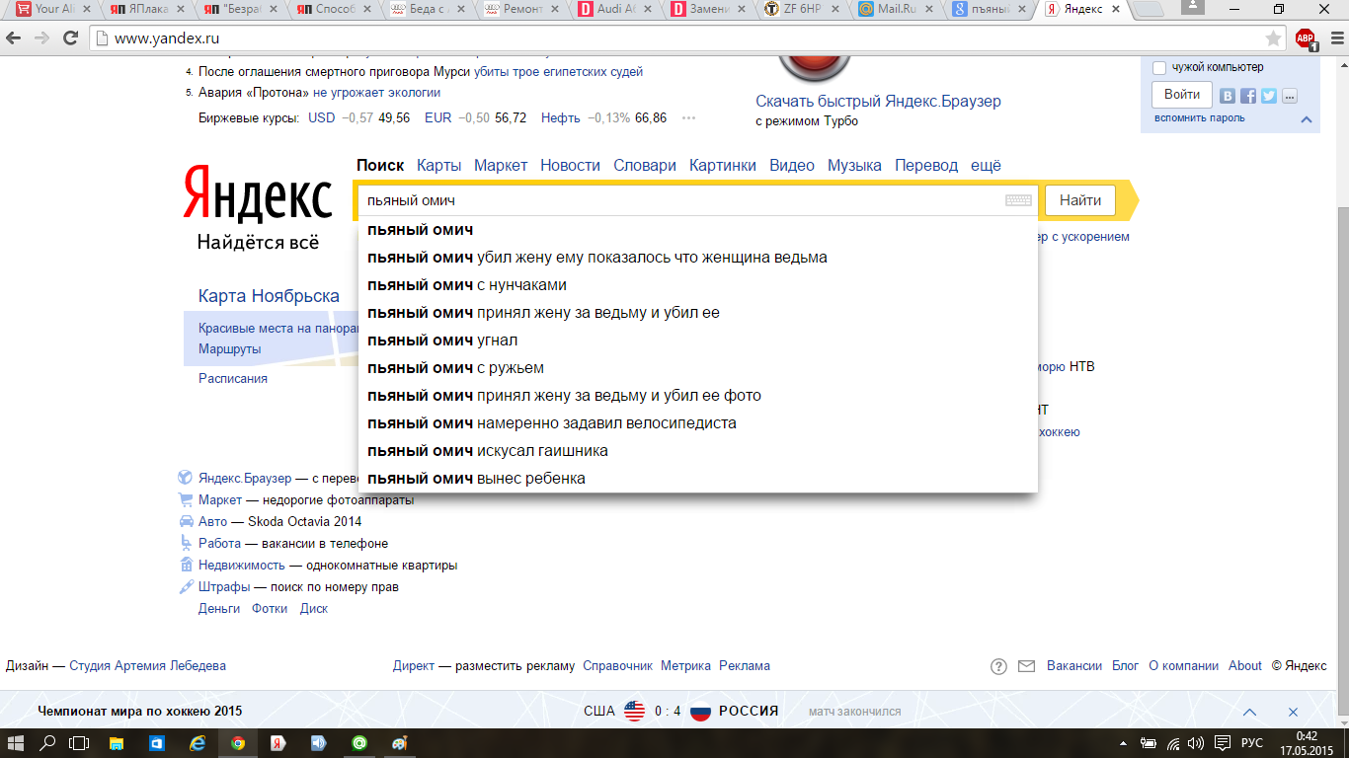Viewport: 1349px width, 758px height.
Task: Open Yandex browser from the taskbar
Action: pos(278,743)
